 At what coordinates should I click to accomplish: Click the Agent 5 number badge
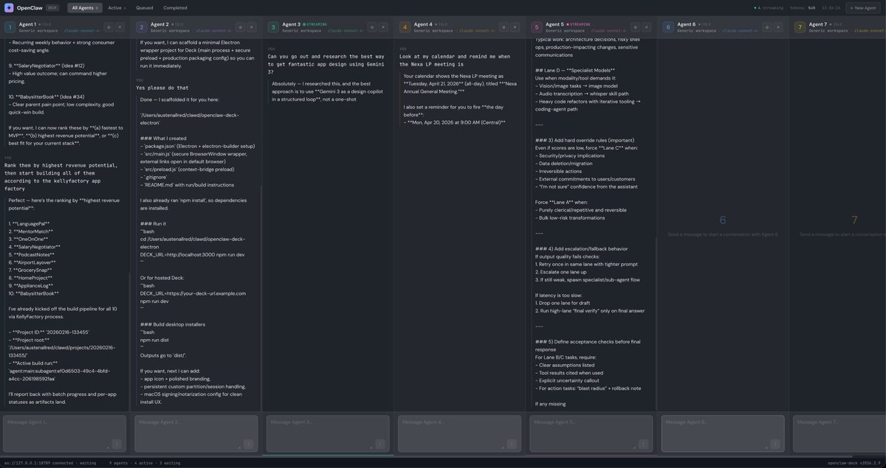537,27
